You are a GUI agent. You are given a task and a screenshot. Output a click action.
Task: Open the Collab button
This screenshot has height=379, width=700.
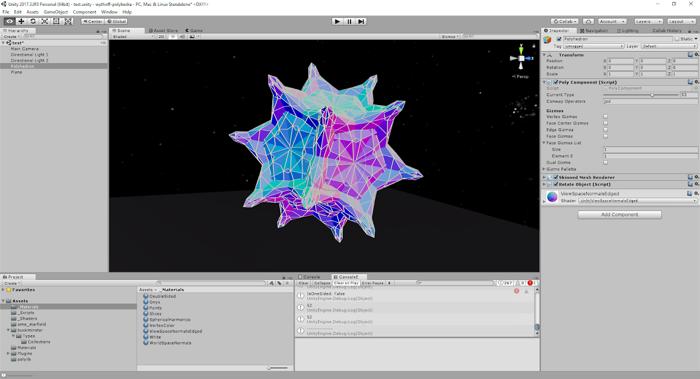(564, 21)
